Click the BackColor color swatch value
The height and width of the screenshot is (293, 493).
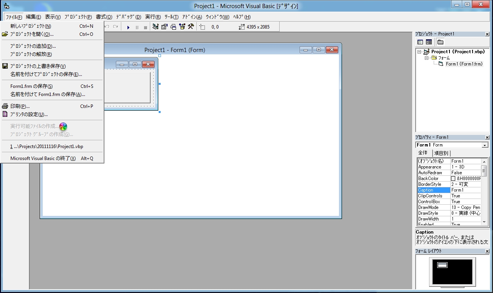453,178
